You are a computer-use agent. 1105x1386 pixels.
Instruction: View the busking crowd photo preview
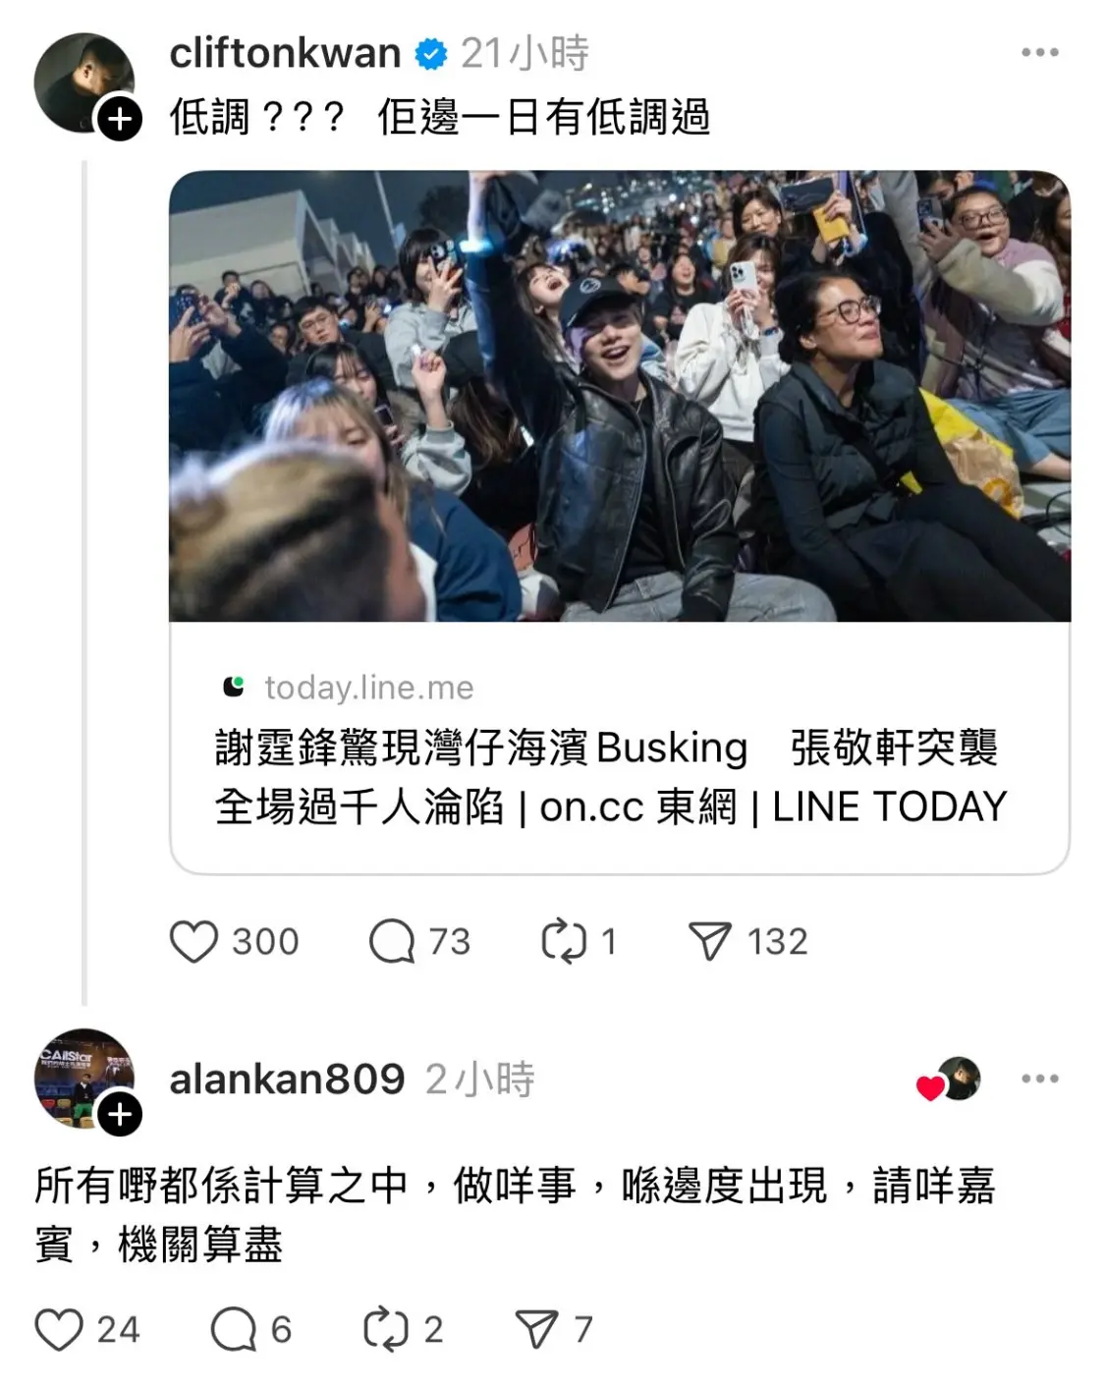click(x=620, y=396)
